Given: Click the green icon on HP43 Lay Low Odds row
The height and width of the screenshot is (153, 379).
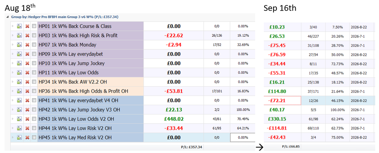Looking at the screenshot, I should [19, 119].
